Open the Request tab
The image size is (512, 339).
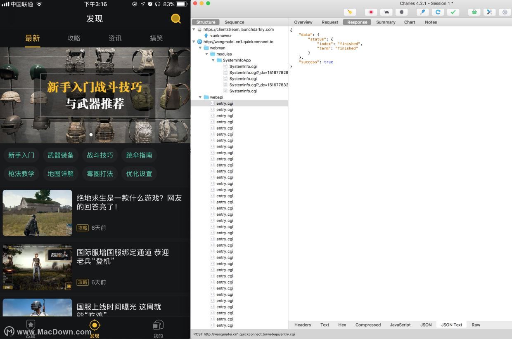click(330, 22)
